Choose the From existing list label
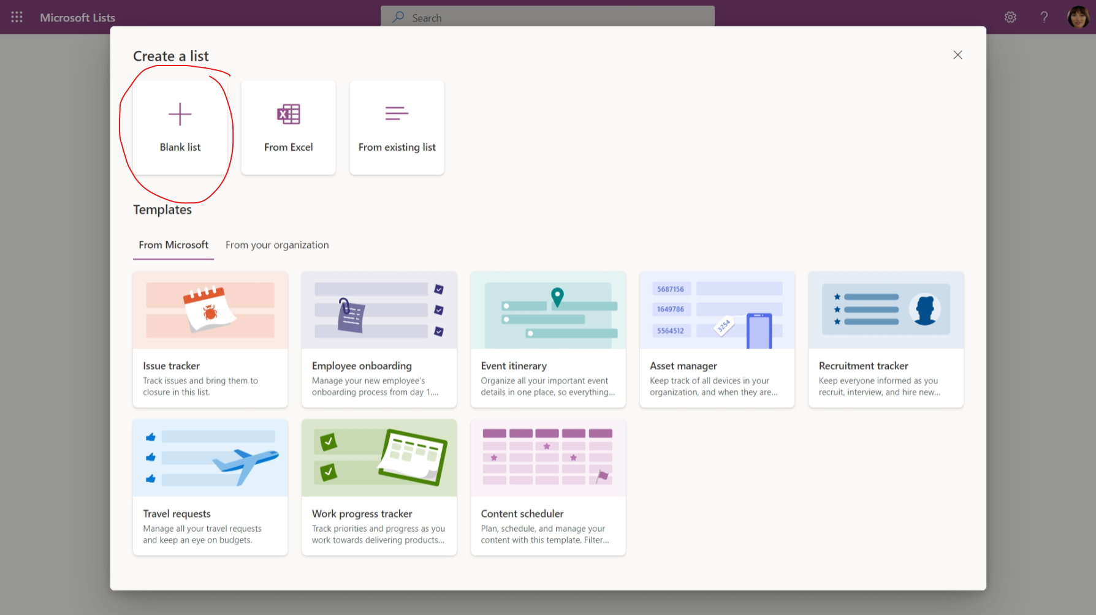This screenshot has width=1096, height=615. click(x=397, y=147)
